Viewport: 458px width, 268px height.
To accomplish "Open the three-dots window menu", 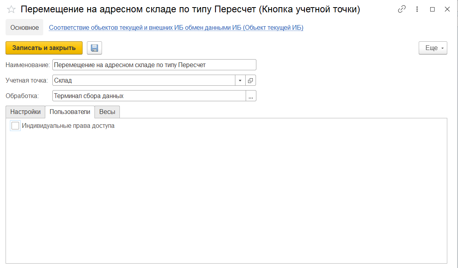I will point(417,9).
